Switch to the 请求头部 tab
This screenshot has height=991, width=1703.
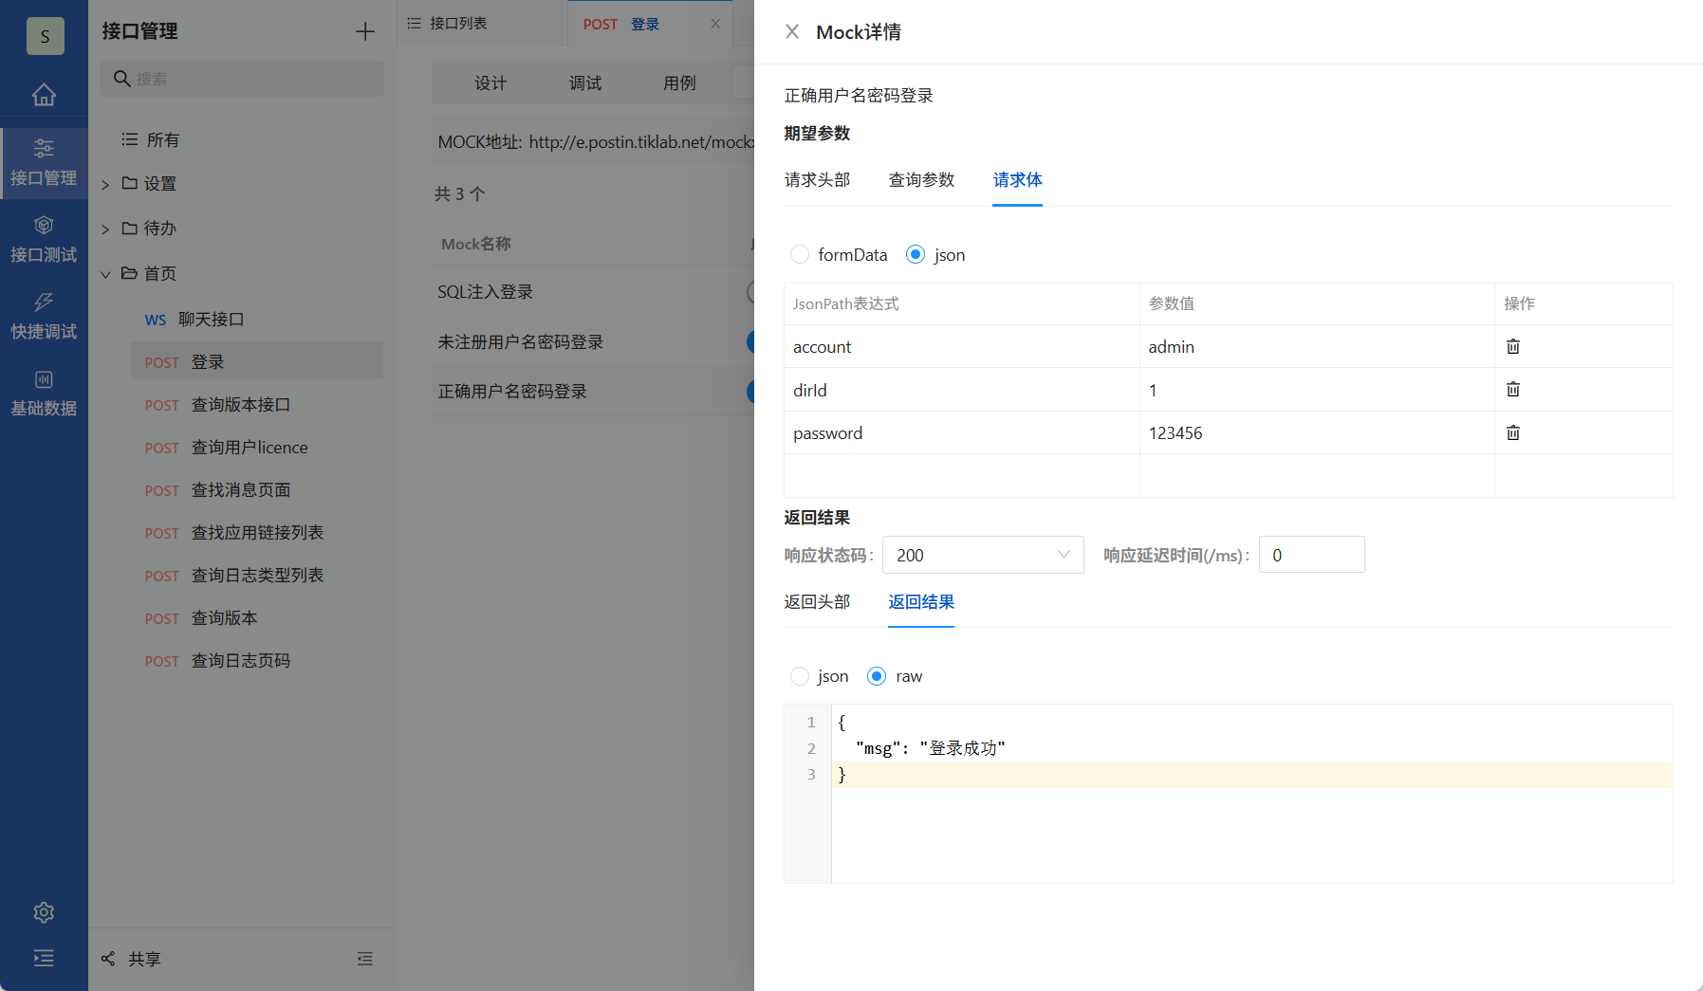click(817, 179)
